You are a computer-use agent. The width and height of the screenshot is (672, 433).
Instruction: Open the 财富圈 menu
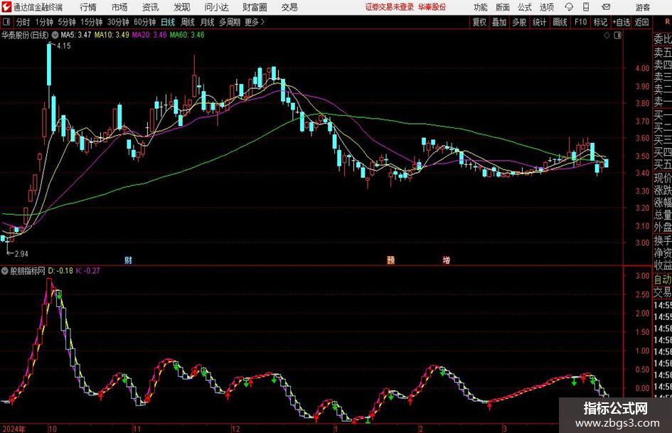255,7
